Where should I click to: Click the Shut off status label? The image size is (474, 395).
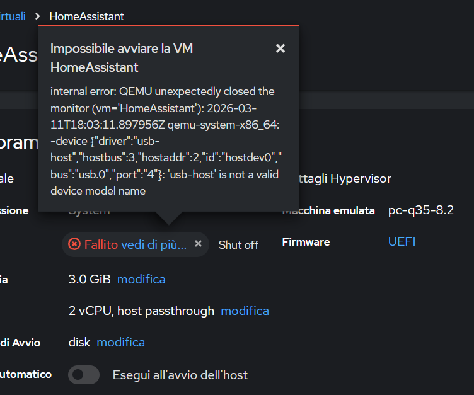coord(238,245)
